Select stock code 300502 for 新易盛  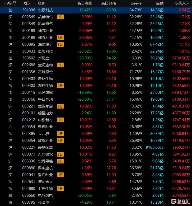(29, 58)
